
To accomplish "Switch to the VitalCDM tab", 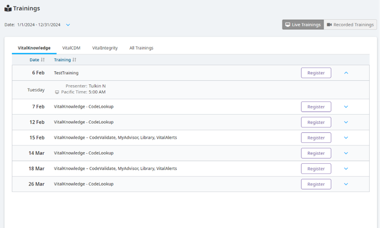I will [x=71, y=48].
